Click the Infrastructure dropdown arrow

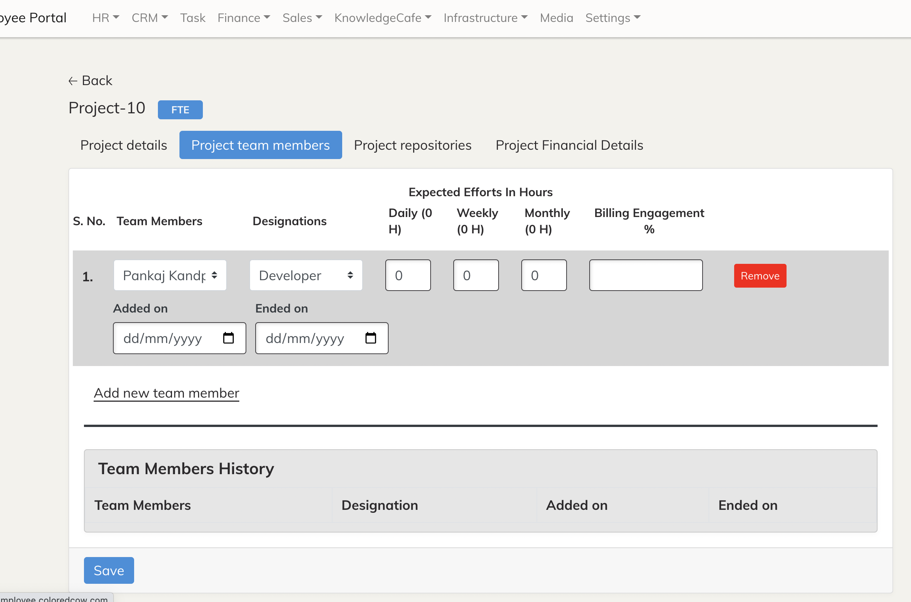coord(525,17)
